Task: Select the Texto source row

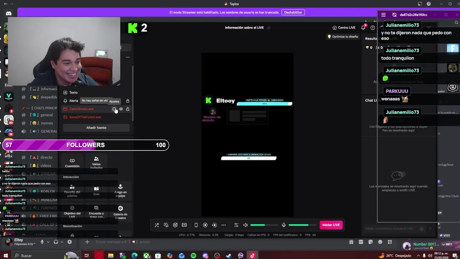Action: pos(96,92)
